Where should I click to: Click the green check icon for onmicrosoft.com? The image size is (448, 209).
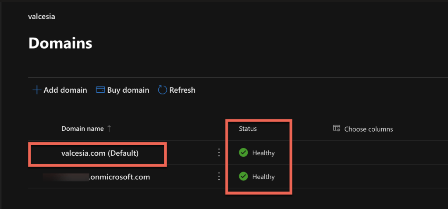pyautogui.click(x=243, y=177)
